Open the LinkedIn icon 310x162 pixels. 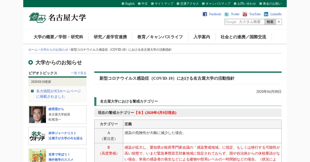[x=266, y=14]
